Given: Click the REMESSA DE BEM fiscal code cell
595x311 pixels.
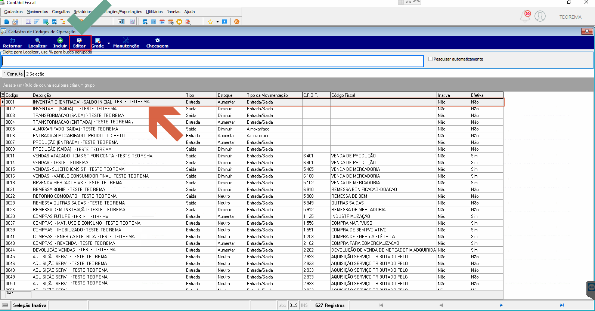Looking at the screenshot, I should (x=383, y=196).
